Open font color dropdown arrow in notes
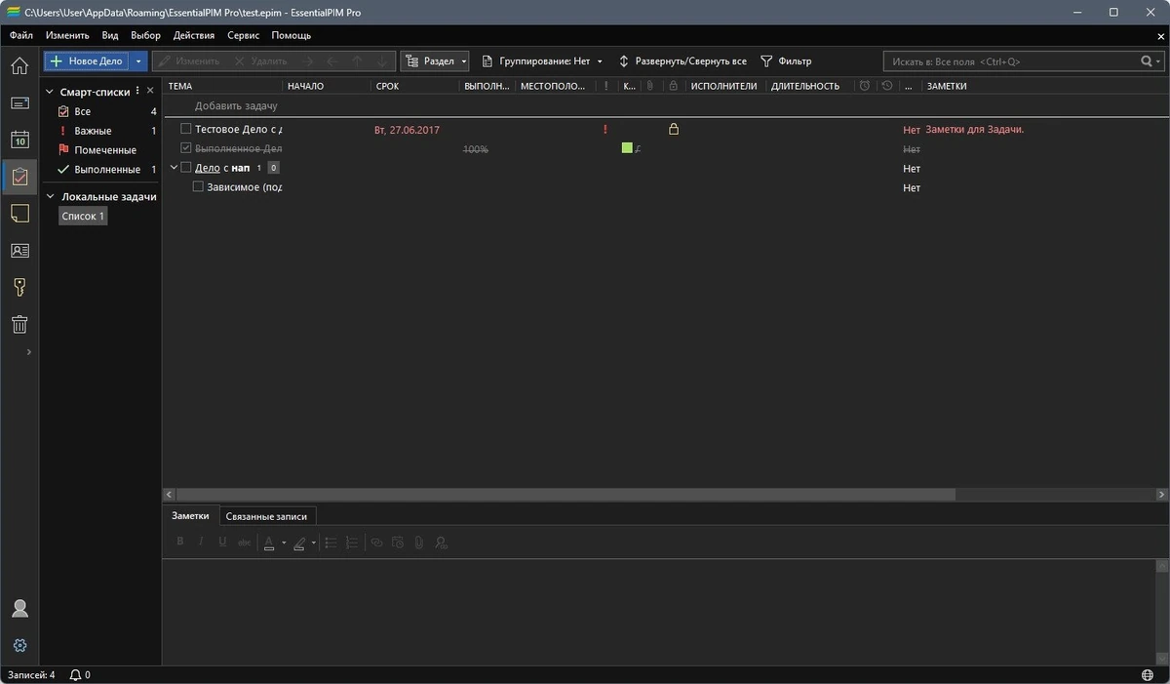Image resolution: width=1170 pixels, height=684 pixels. pyautogui.click(x=284, y=543)
